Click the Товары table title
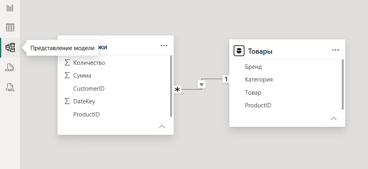The height and width of the screenshot is (169, 368). 260,51
